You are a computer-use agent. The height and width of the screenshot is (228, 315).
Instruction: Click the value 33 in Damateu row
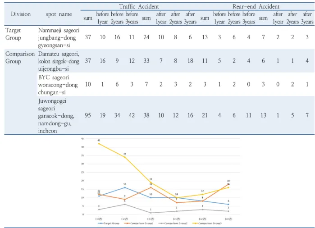[146, 61]
